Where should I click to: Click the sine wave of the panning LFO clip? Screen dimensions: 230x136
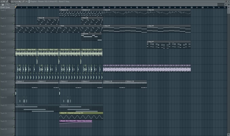81,117
